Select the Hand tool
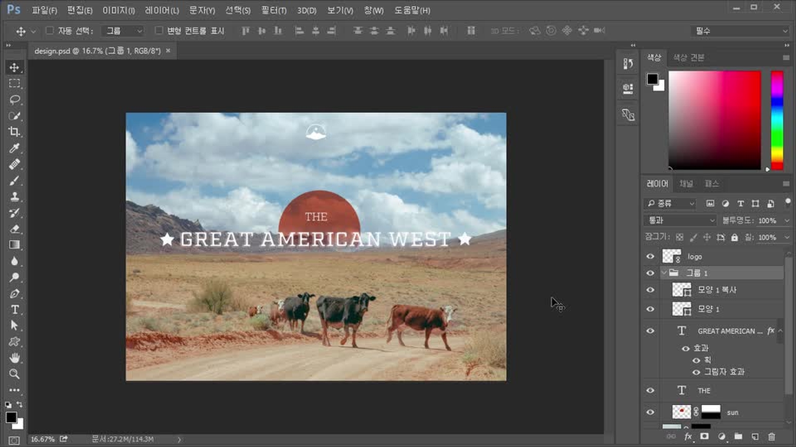 (x=15, y=358)
